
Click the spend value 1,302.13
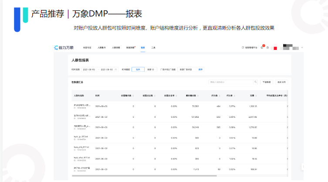253,106
